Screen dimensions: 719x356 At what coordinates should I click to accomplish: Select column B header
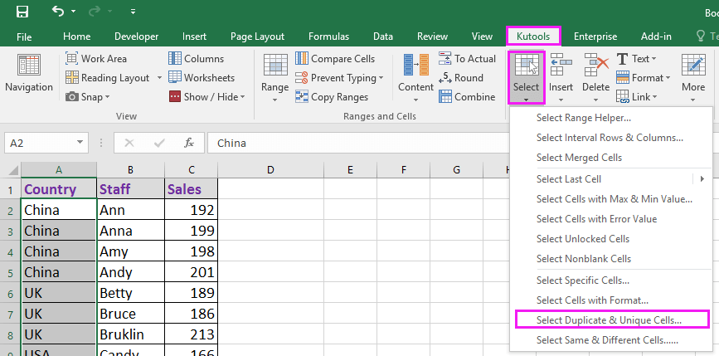(131, 170)
